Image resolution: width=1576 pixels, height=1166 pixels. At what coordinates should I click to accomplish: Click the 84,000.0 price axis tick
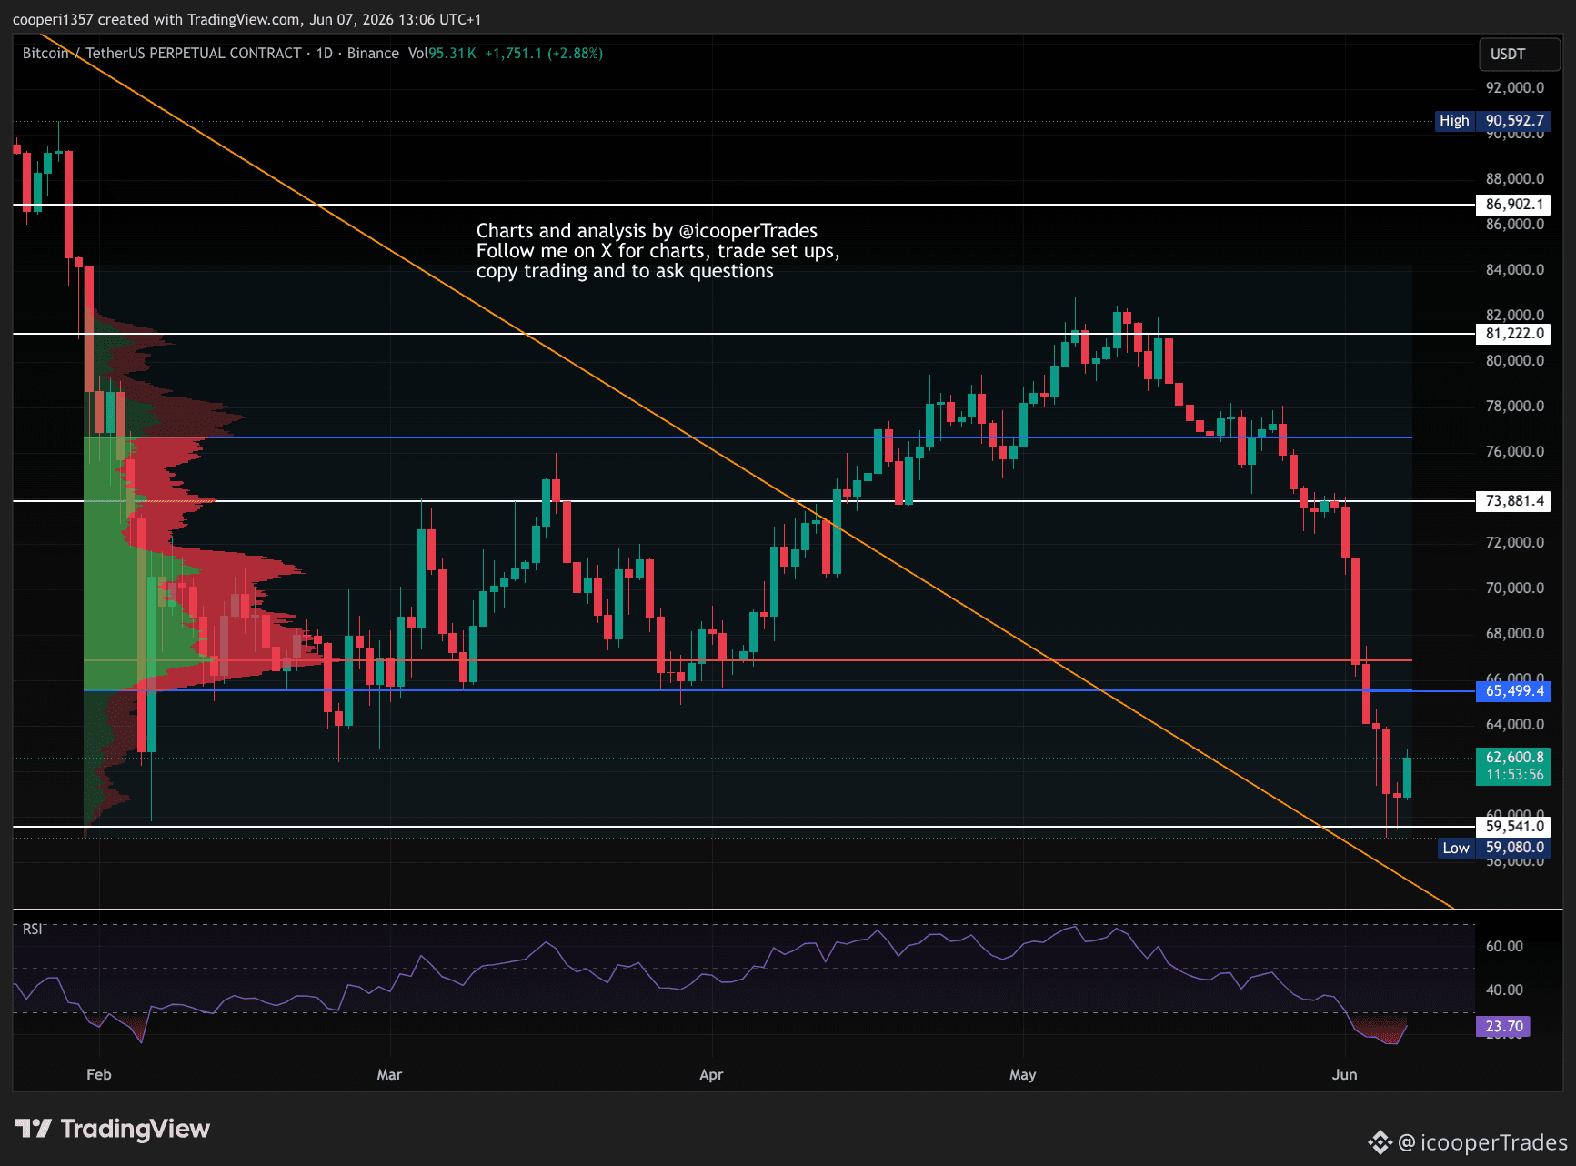1515,270
